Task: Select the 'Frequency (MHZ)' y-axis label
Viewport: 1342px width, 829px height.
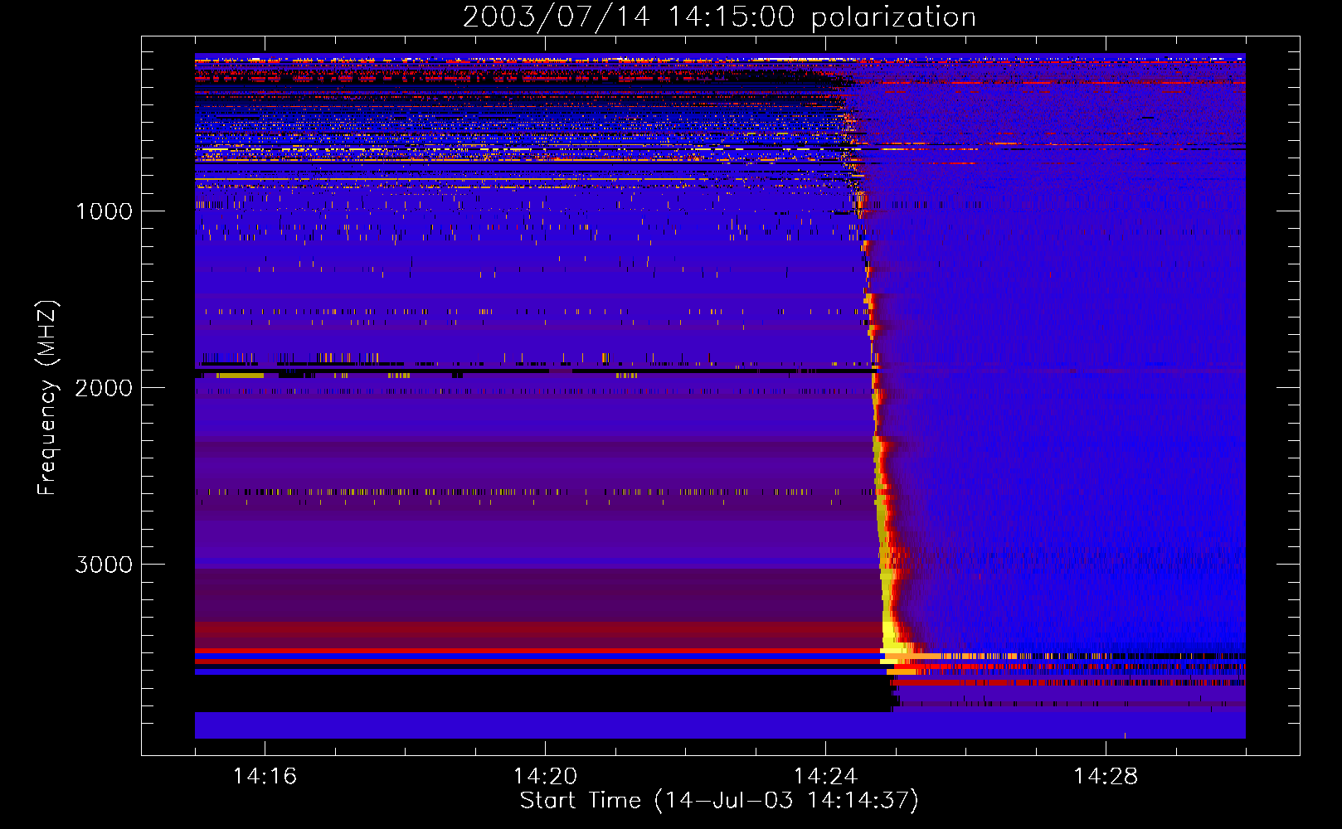Action: click(x=47, y=398)
